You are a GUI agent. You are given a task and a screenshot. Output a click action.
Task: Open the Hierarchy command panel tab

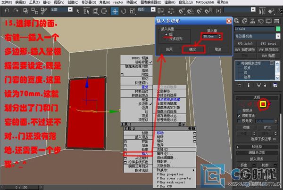click(x=253, y=21)
